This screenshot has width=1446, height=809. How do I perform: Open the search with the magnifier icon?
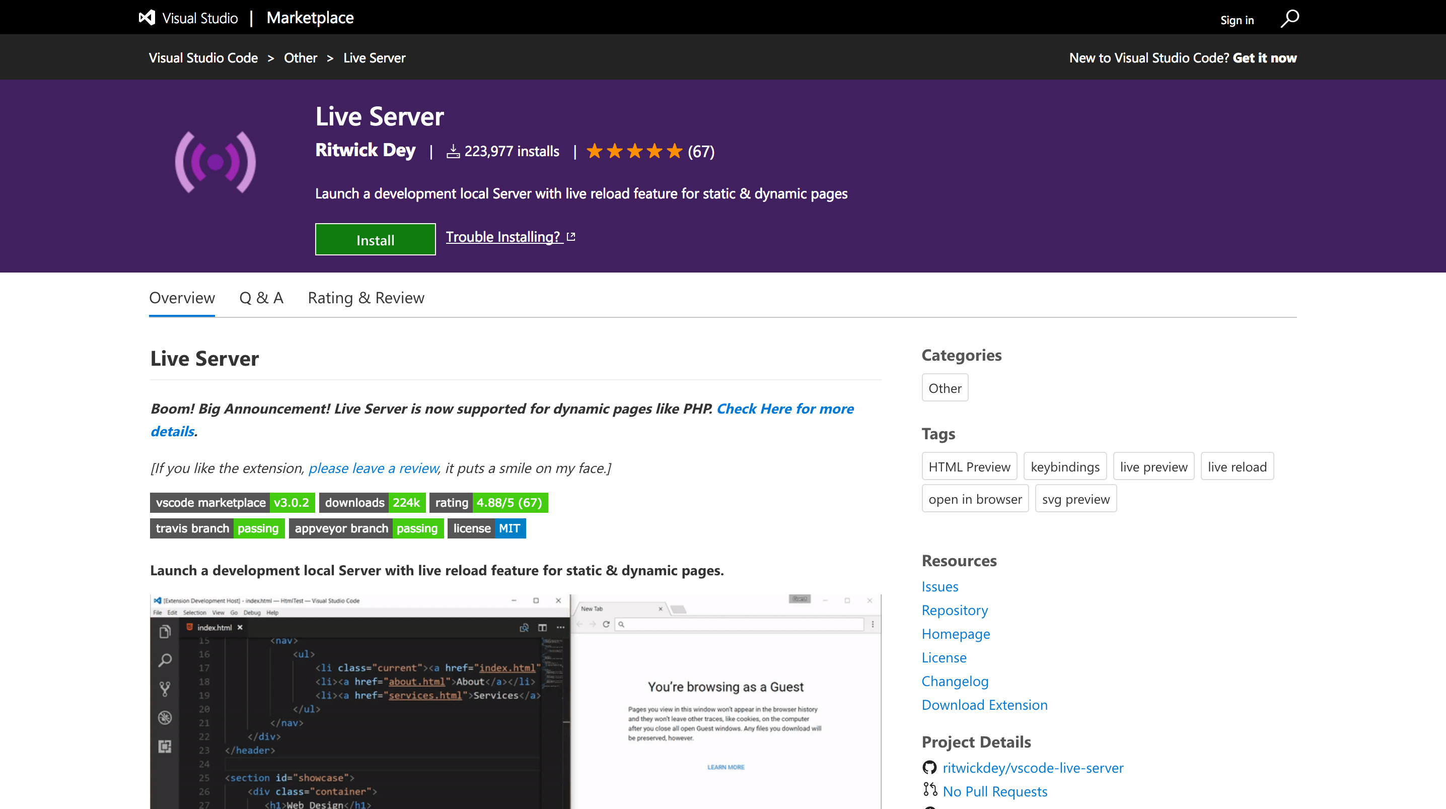click(x=1289, y=18)
